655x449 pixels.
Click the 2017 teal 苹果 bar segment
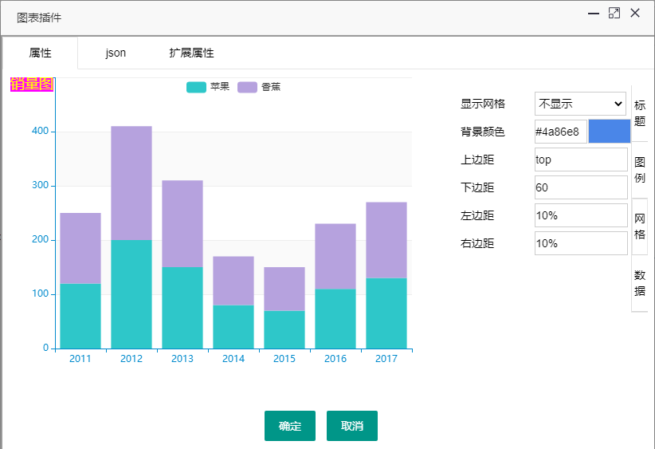click(386, 313)
